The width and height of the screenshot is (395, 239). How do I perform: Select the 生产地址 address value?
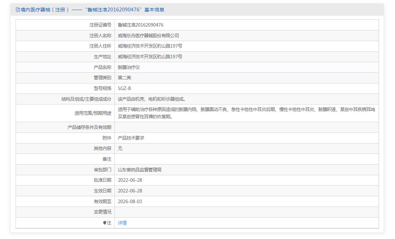pos(150,57)
